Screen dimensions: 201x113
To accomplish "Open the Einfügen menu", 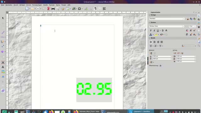I will pos(22,5).
